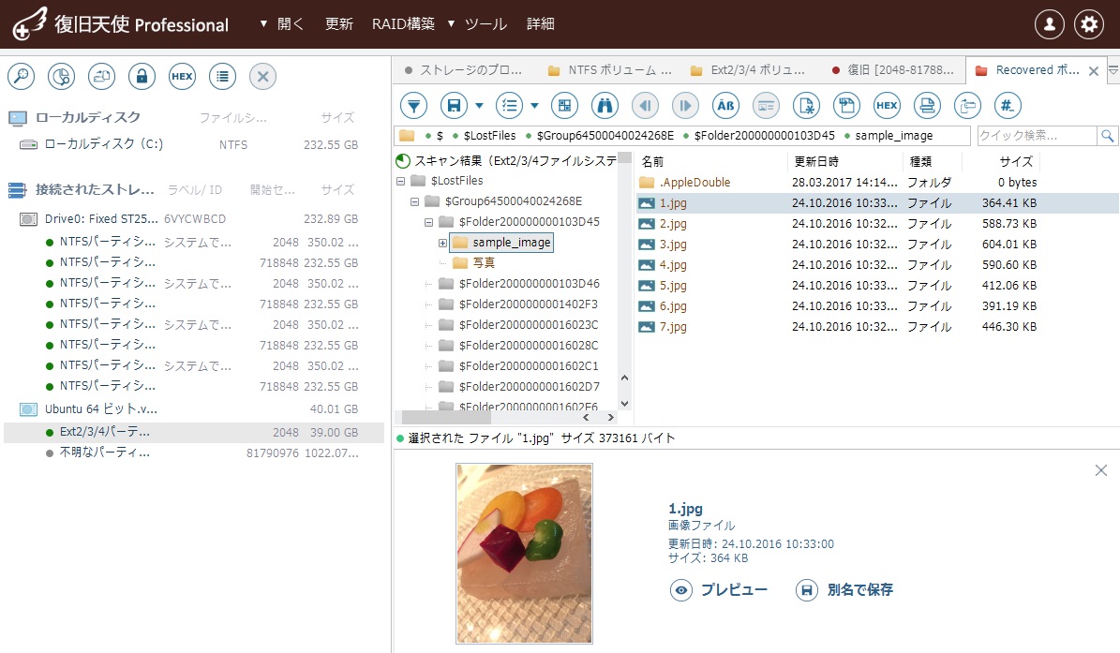Click the プレビュー button

click(719, 590)
